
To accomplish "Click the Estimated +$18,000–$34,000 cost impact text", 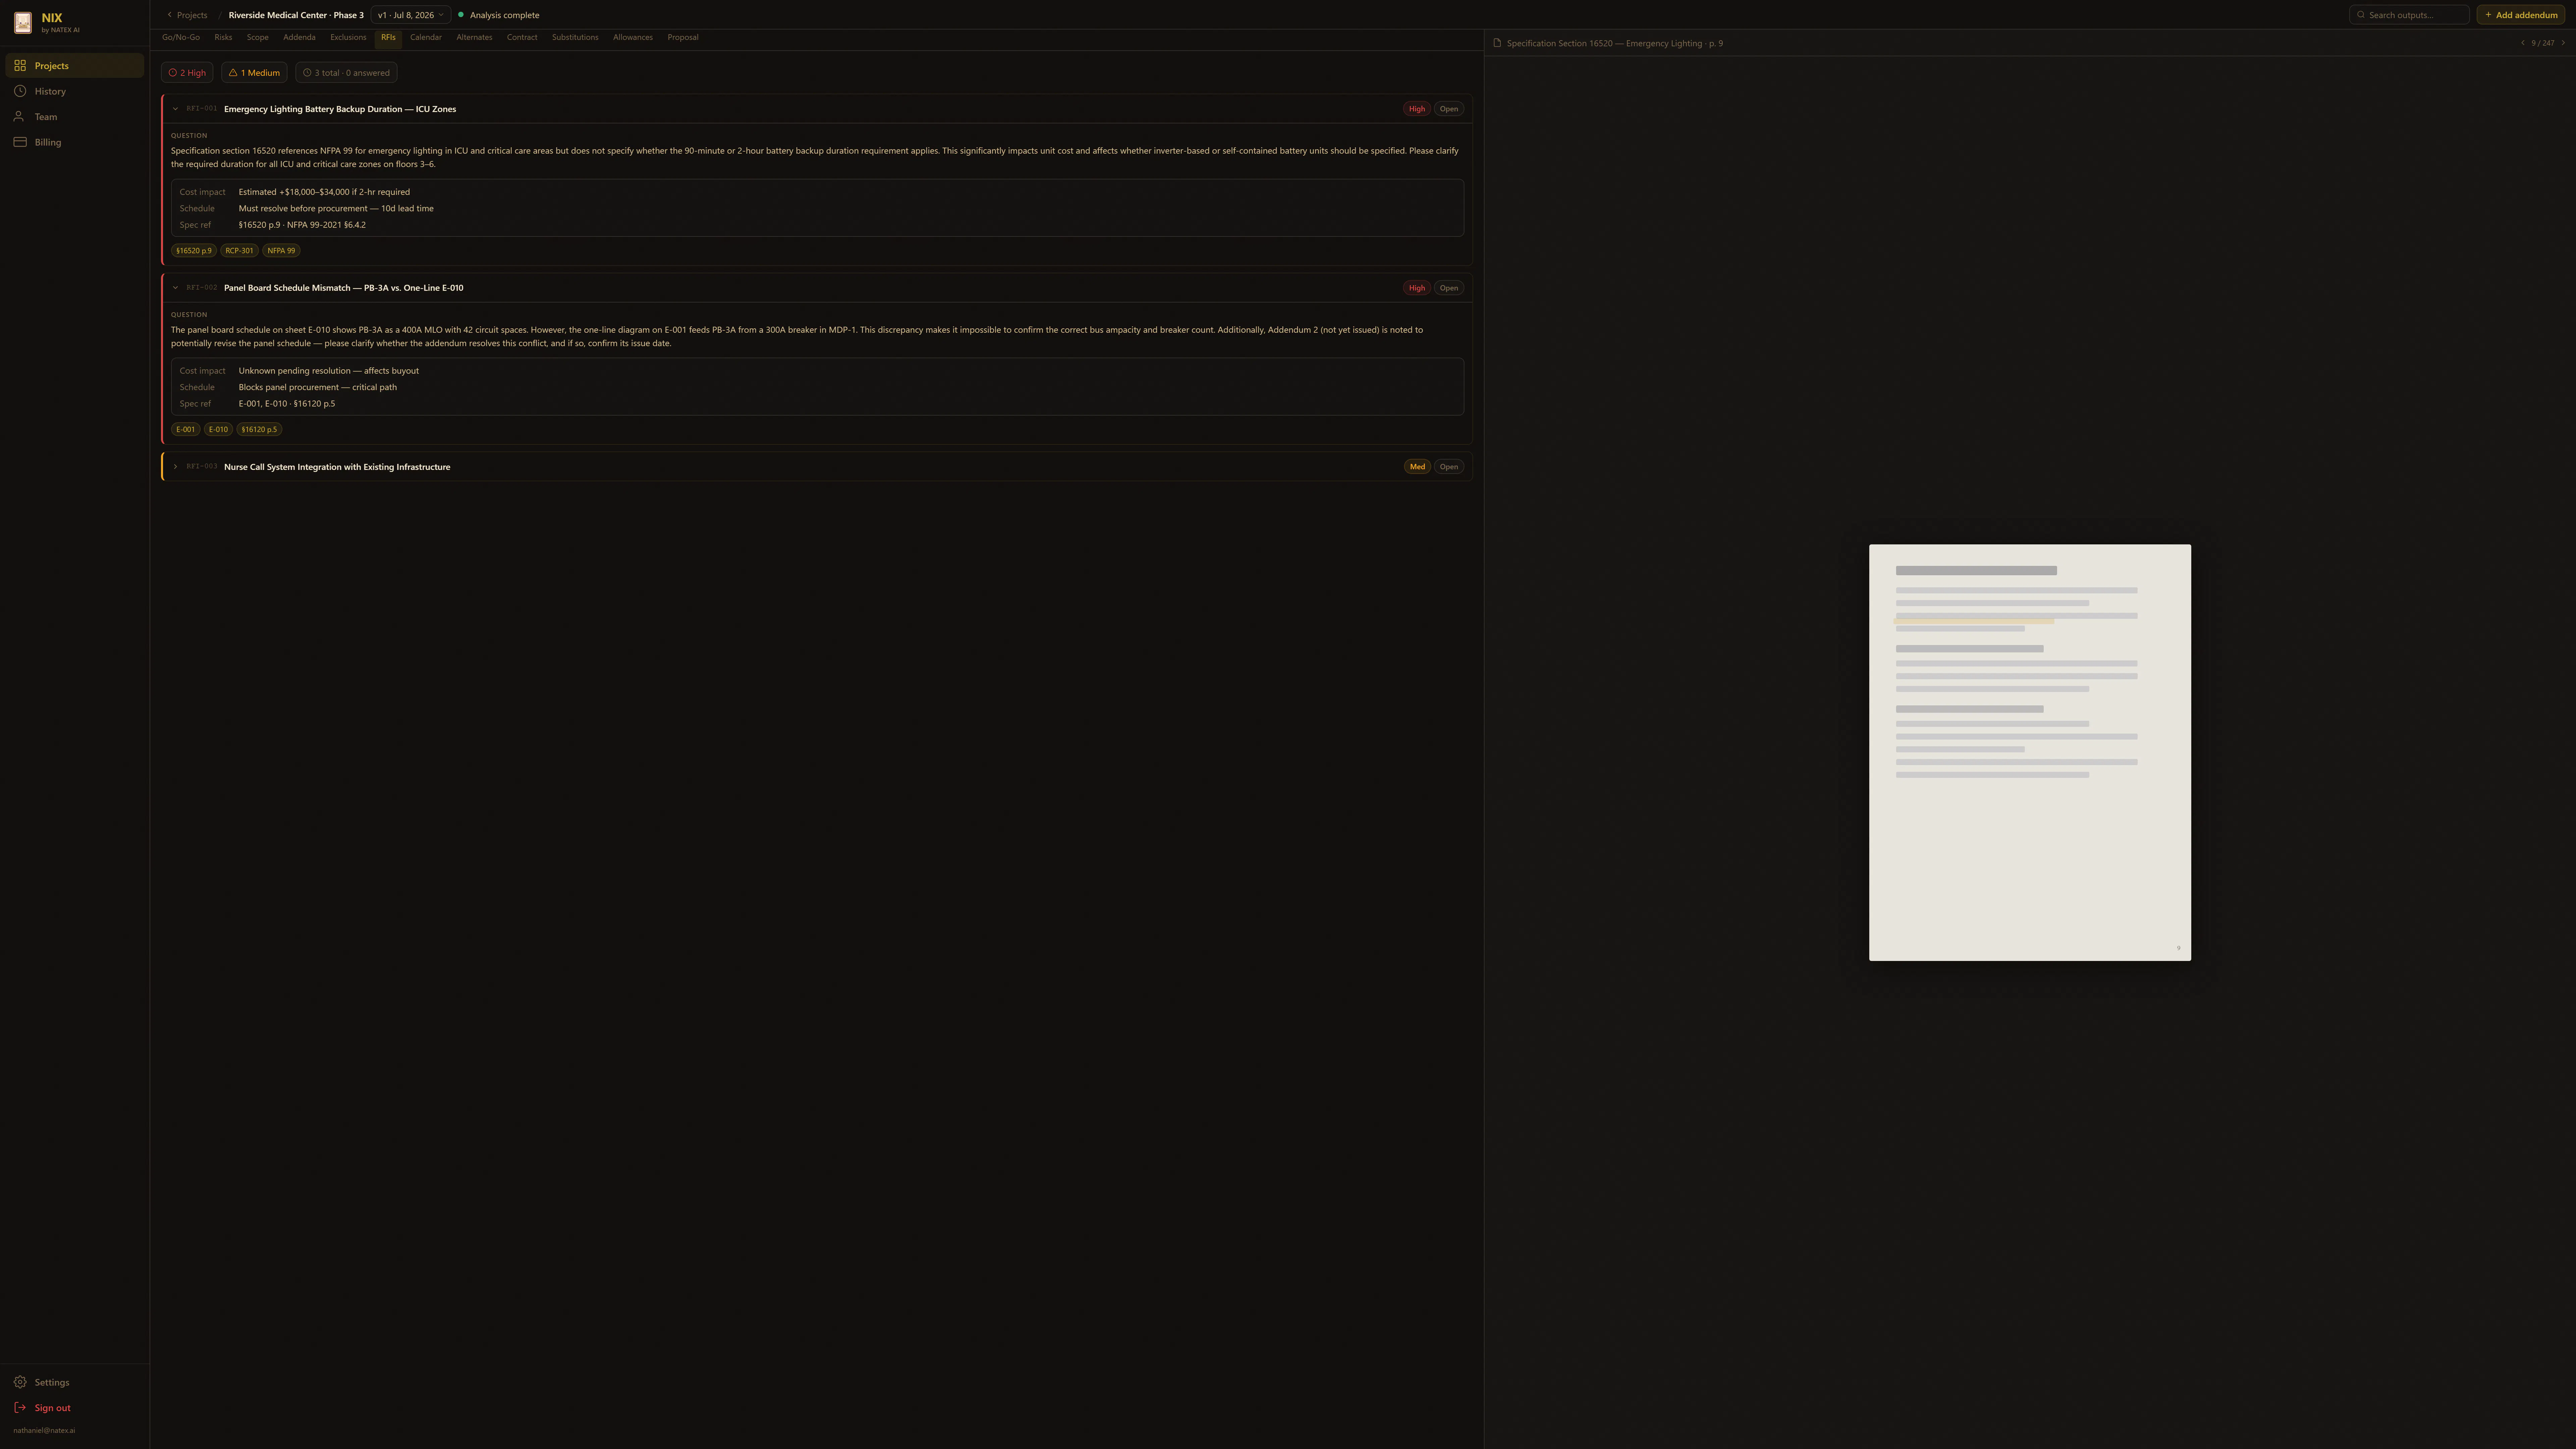I will [x=324, y=192].
